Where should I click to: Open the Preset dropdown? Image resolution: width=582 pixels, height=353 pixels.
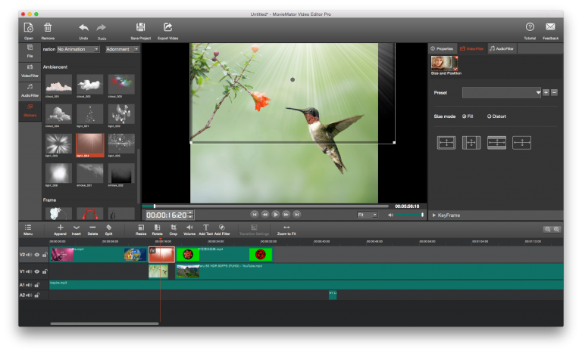coord(502,93)
